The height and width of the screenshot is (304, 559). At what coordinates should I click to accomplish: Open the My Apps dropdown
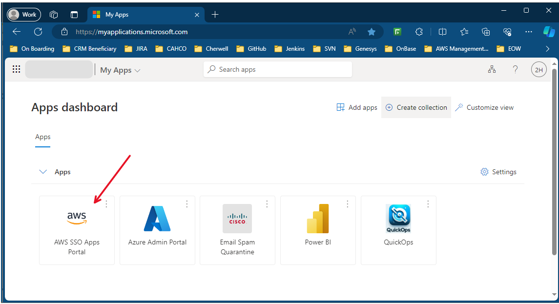click(120, 69)
